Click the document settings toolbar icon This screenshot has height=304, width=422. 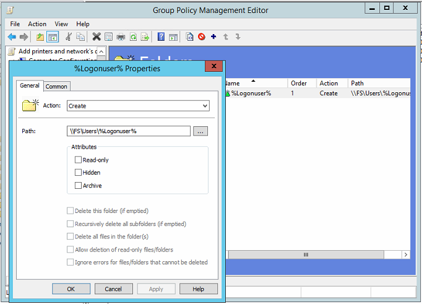190,37
